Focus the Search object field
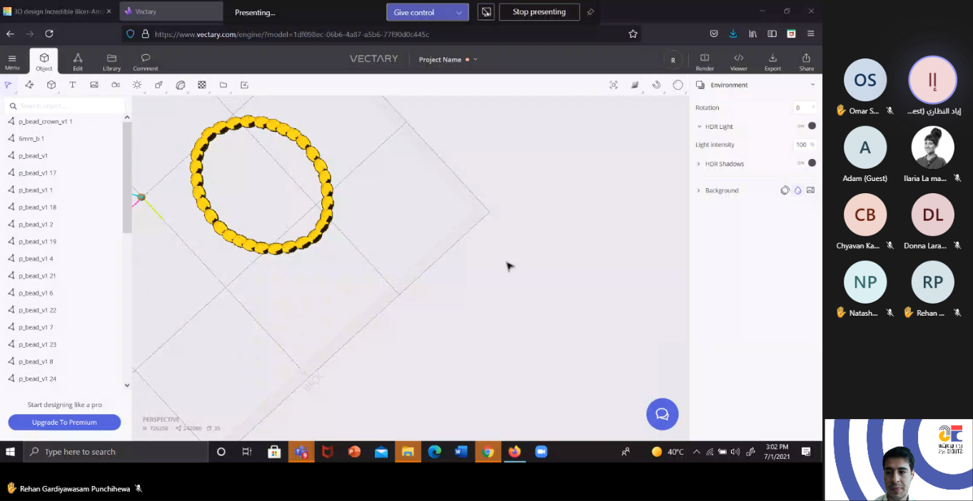 click(64, 105)
